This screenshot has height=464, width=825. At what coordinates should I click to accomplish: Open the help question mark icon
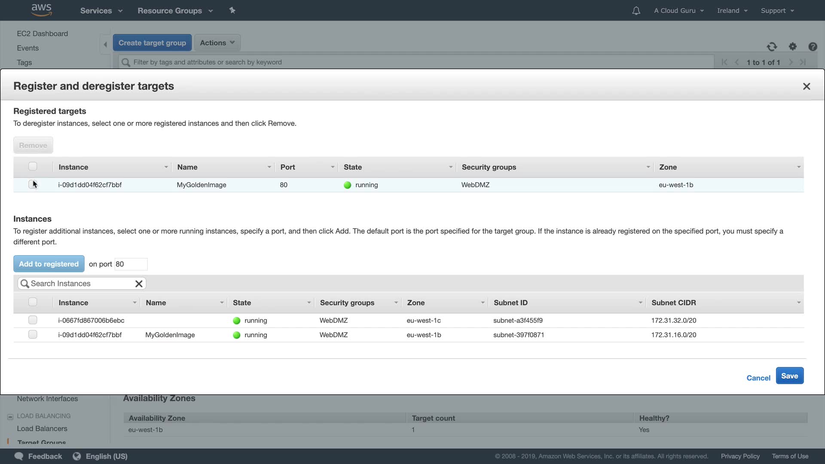tap(813, 47)
